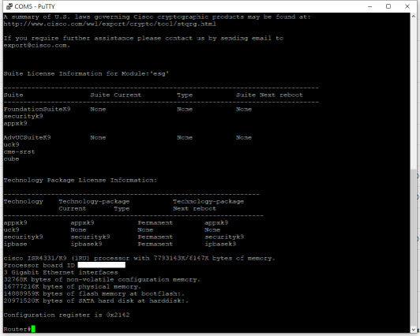
Task: Click the green cursor after Router# prompt
Action: (x=33, y=329)
